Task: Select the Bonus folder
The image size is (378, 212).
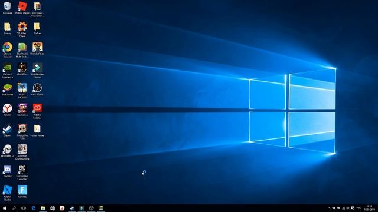Action: [x=7, y=29]
